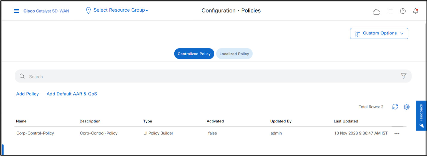This screenshot has width=428, height=157.
Task: Click the Add Policy link
Action: click(27, 94)
